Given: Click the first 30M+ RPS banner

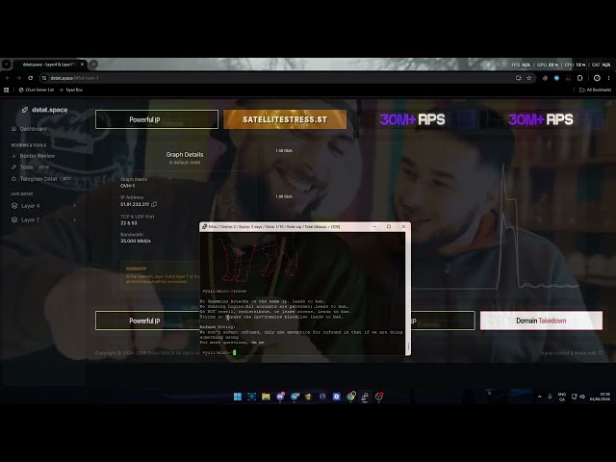Looking at the screenshot, I should (x=413, y=119).
